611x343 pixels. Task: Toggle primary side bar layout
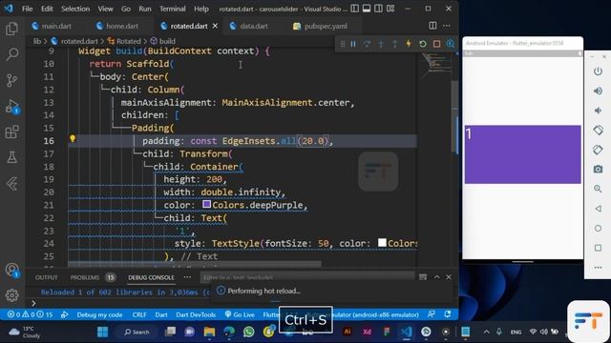point(354,9)
